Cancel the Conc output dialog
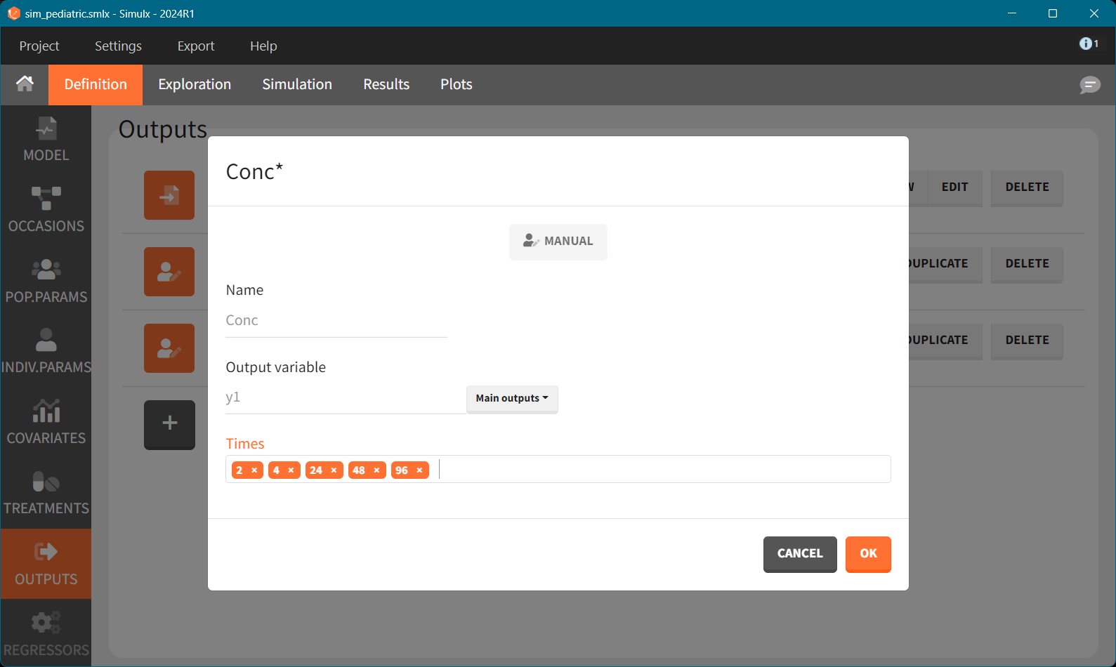The image size is (1116, 667). point(799,554)
